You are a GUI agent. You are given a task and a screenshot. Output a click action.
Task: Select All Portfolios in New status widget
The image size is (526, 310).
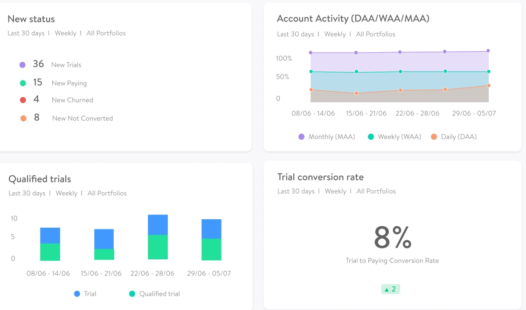coord(106,33)
